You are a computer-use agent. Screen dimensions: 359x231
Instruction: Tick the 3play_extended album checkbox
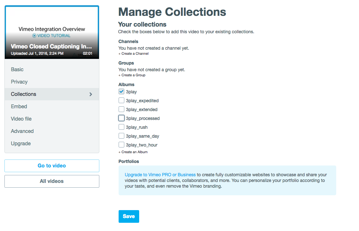(x=121, y=109)
